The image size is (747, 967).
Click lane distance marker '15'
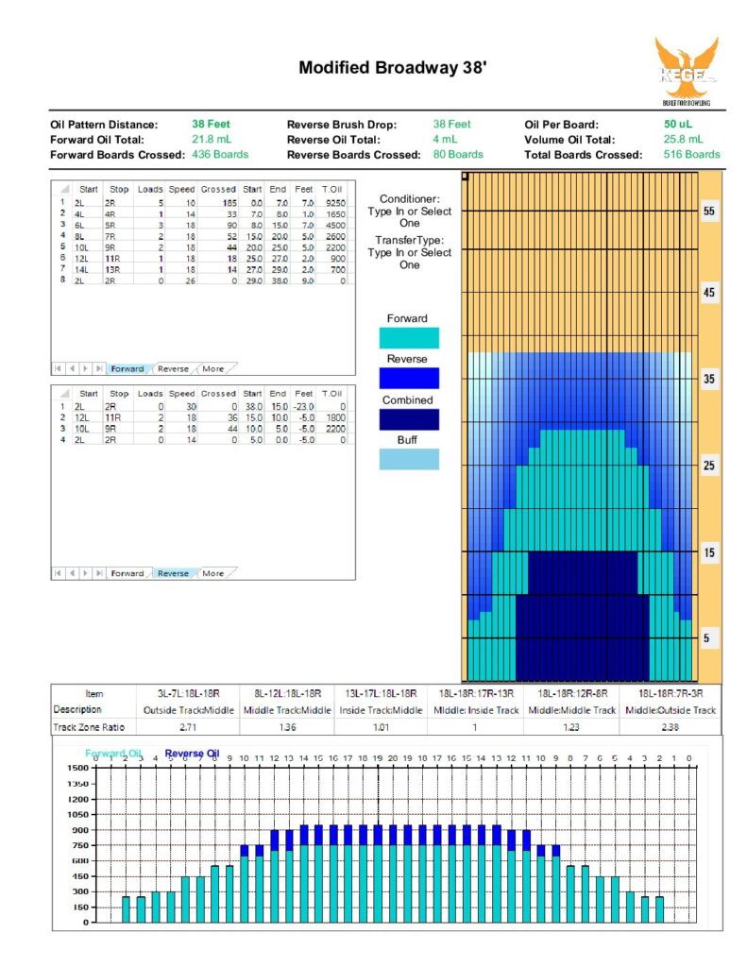pos(709,552)
